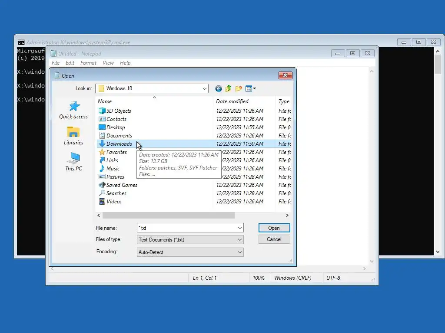Viewport: 445px width, 333px height.
Task: Sort by the Type column header
Action: 284,101
